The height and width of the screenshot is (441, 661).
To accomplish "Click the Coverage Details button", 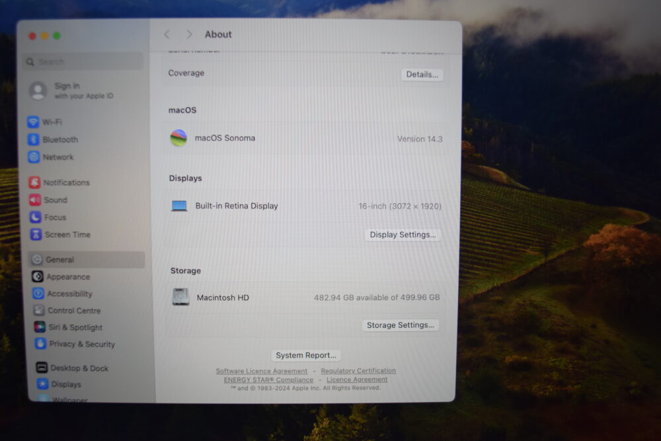I will (x=422, y=75).
